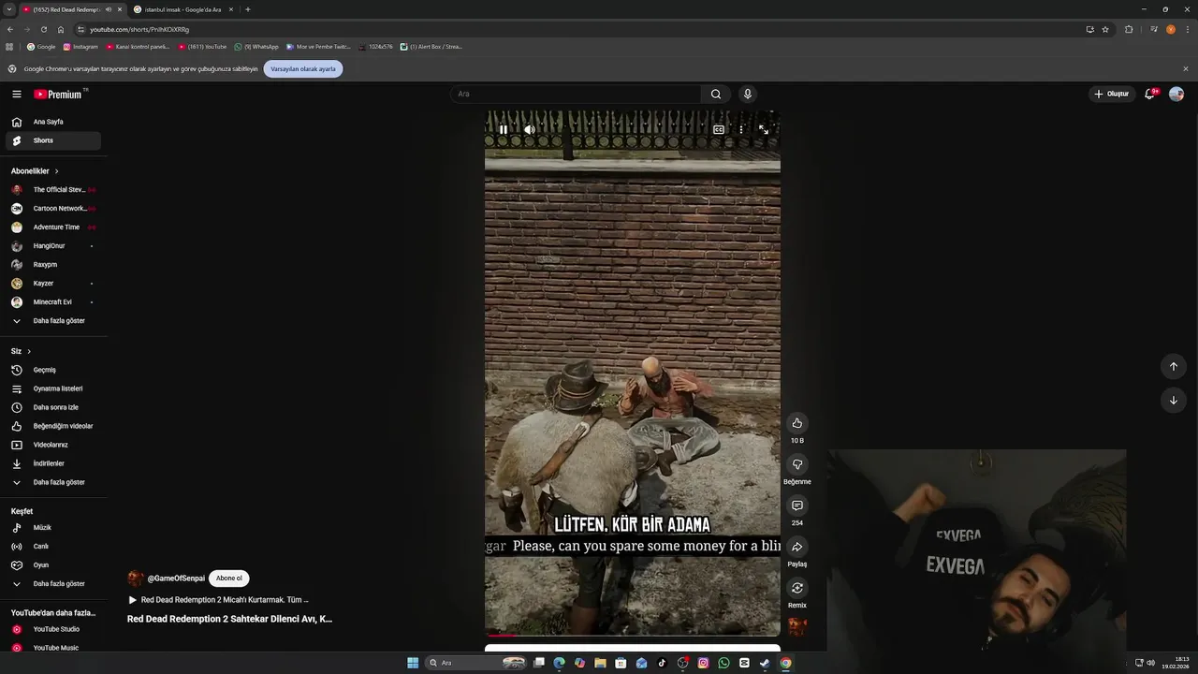
Task: Open Instagram bookmark
Action: (80, 47)
